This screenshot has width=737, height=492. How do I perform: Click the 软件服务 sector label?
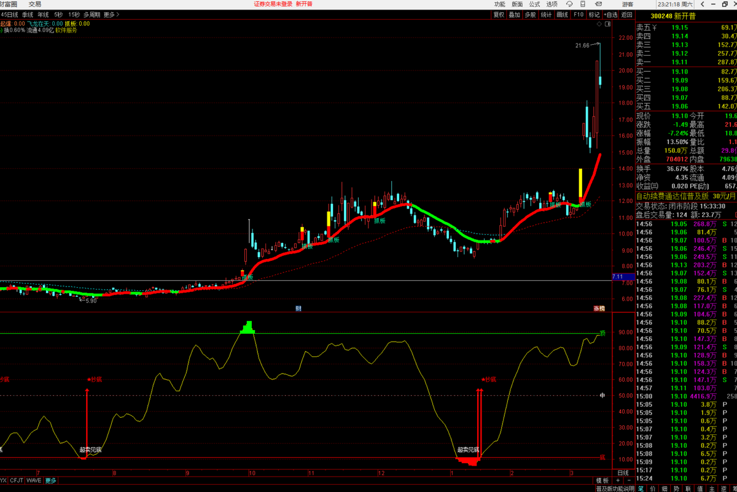pyautogui.click(x=66, y=30)
